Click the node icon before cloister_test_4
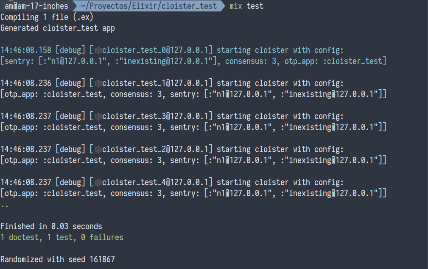This screenshot has height=269, width=428. [98, 183]
